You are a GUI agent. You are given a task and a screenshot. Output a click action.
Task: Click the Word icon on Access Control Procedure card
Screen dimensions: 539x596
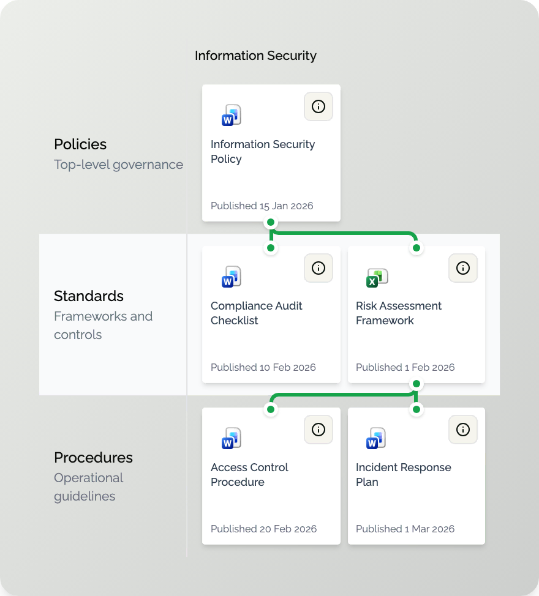click(230, 438)
